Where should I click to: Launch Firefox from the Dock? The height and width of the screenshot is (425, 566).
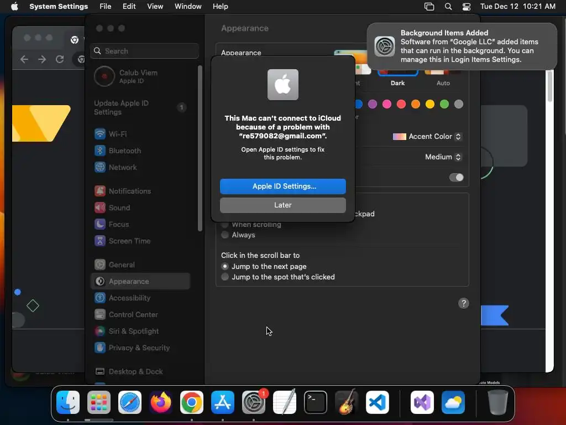coord(161,402)
